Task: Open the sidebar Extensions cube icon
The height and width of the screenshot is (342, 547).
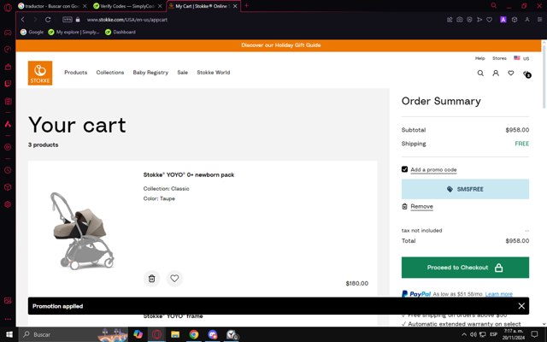Action: click(8, 187)
